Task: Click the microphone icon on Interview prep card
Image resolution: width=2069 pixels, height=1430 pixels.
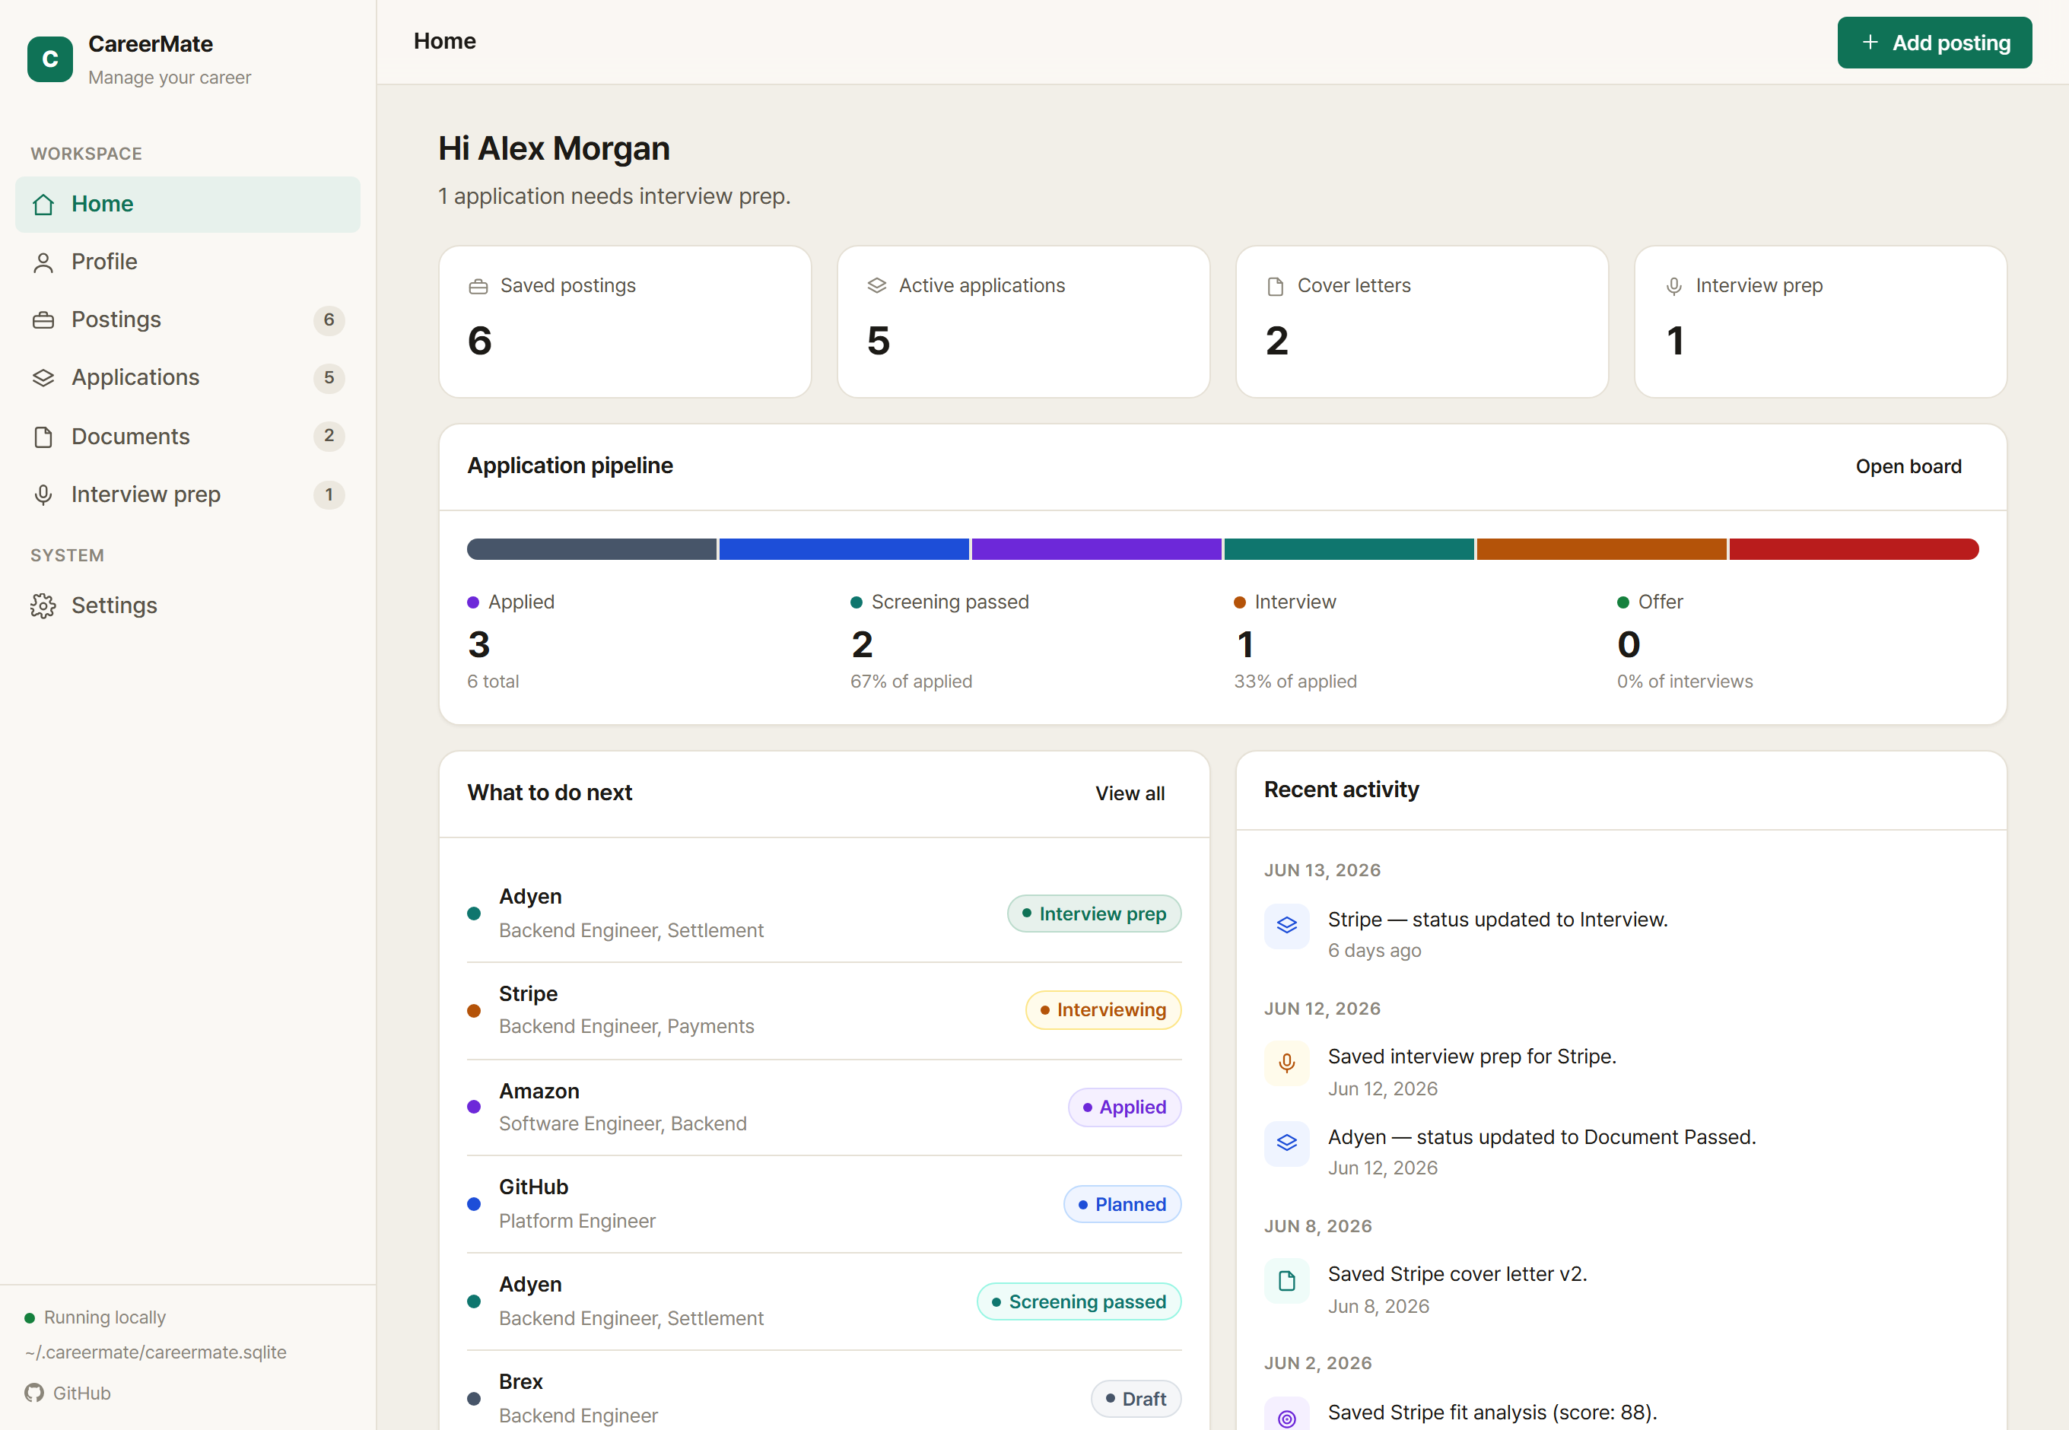Action: coord(1673,287)
